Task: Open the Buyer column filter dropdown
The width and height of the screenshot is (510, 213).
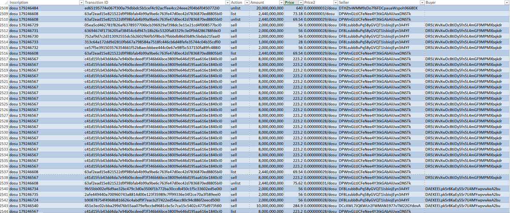Action: [507, 2]
